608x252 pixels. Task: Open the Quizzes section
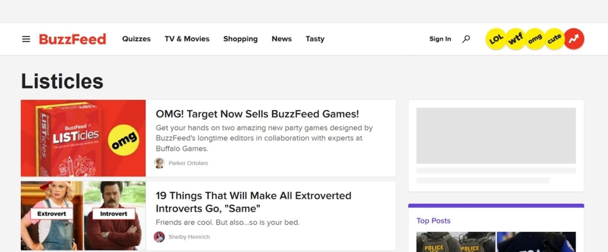137,39
